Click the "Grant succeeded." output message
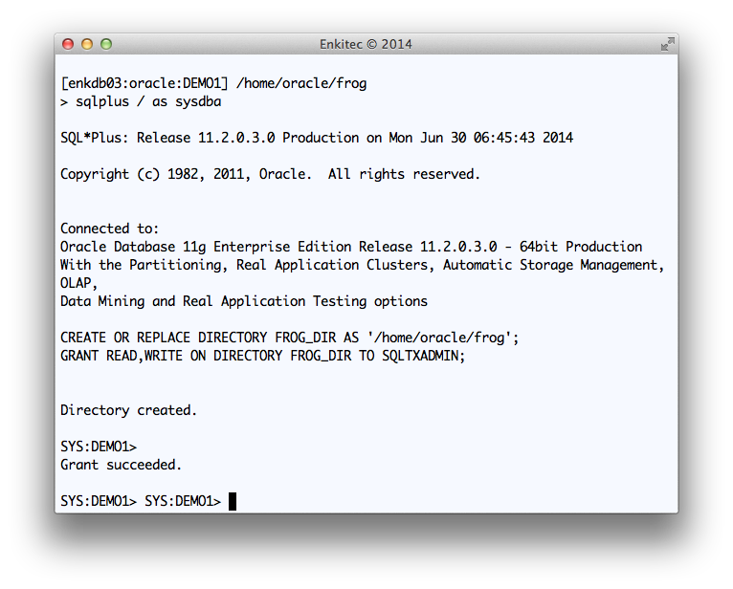 click(121, 465)
